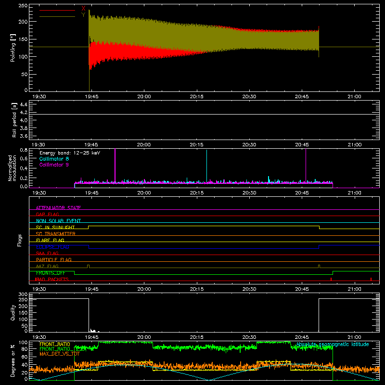Click the tall magenta Collimator 9 spike near 19:52

[115, 165]
